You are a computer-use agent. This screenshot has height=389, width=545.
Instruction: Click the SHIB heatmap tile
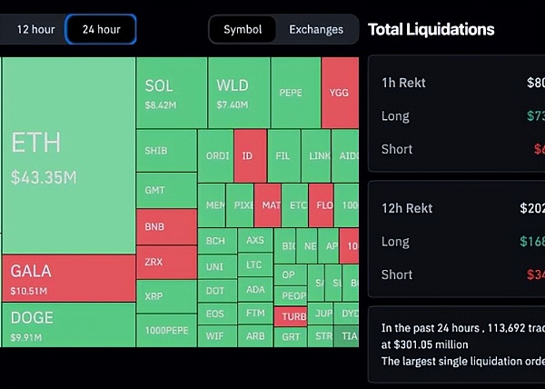166,151
